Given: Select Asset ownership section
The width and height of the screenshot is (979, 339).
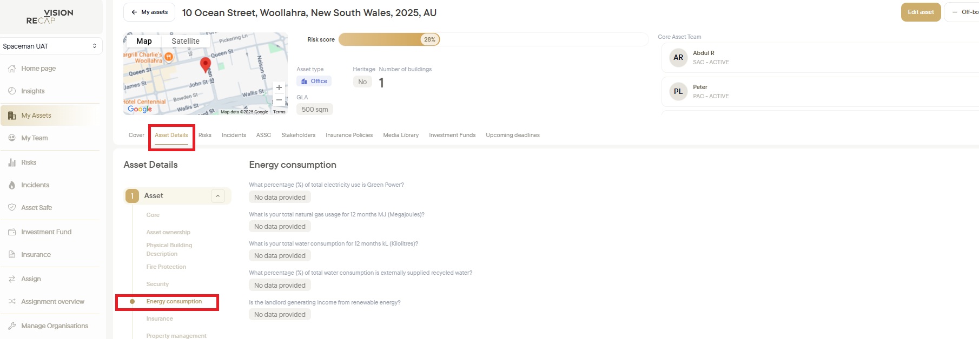Looking at the screenshot, I should 168,232.
